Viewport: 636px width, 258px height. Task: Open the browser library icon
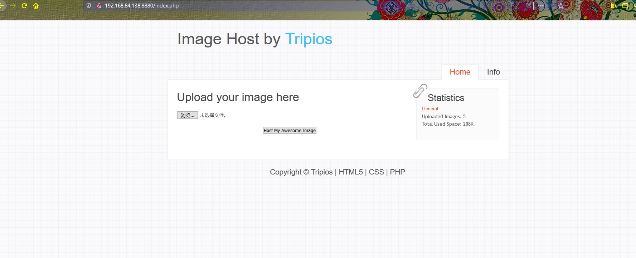click(x=614, y=6)
